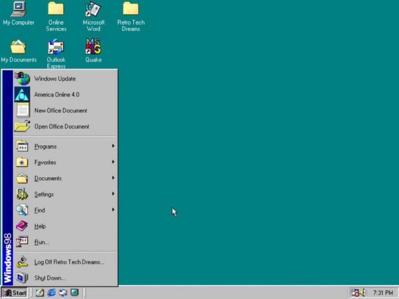Click the Windows Update globe icon
The height and width of the screenshot is (299, 399).
pyautogui.click(x=22, y=79)
